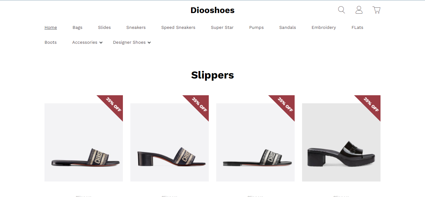
Task: Expand the Accessories dropdown arrow
Action: [101, 43]
